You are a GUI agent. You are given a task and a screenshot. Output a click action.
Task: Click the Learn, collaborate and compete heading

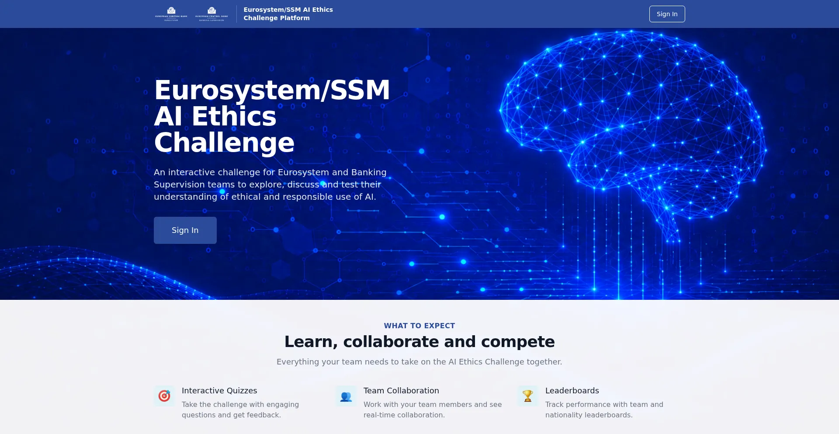(x=419, y=342)
